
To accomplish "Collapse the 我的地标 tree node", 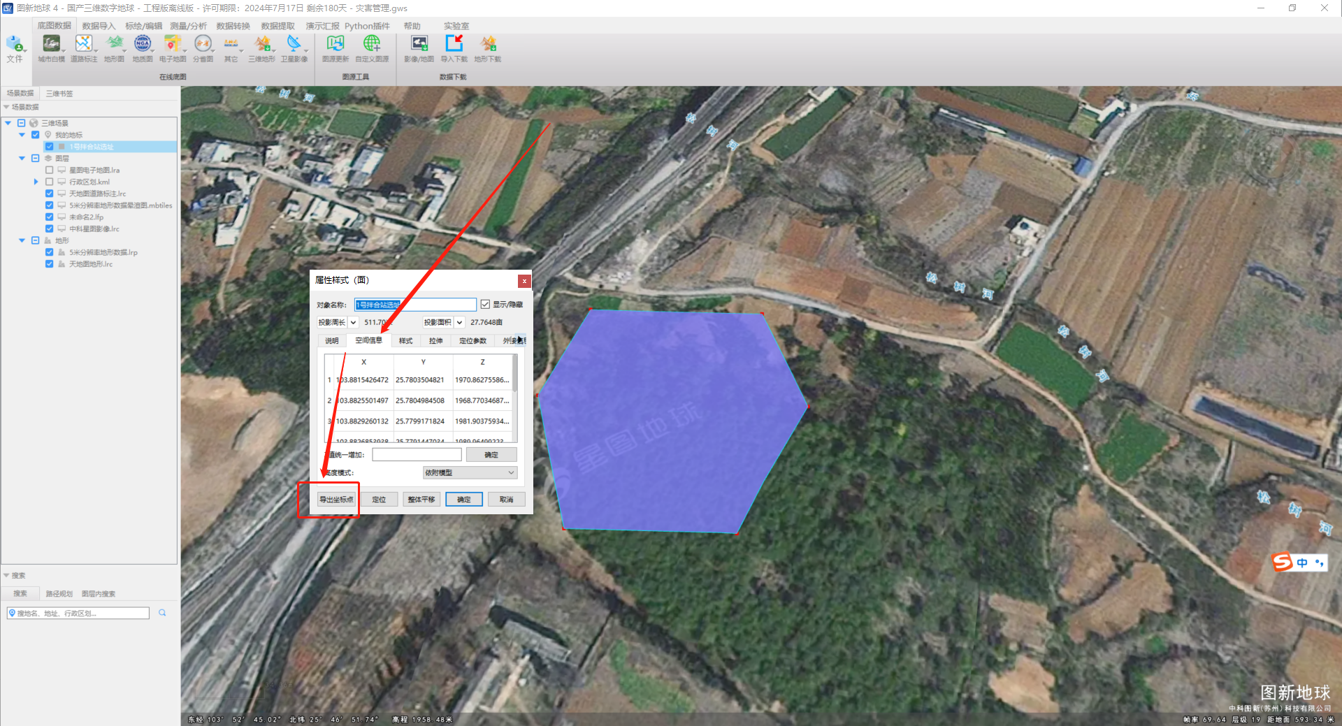I will (22, 135).
